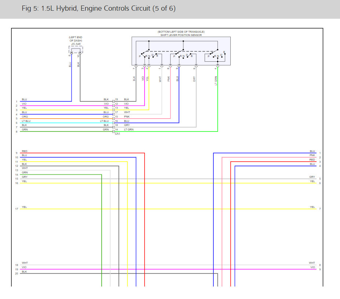Image resolution: width=340 pixels, height=299 pixels.
Task: Select the LT BLU label on left line 6
Action: coord(26,121)
